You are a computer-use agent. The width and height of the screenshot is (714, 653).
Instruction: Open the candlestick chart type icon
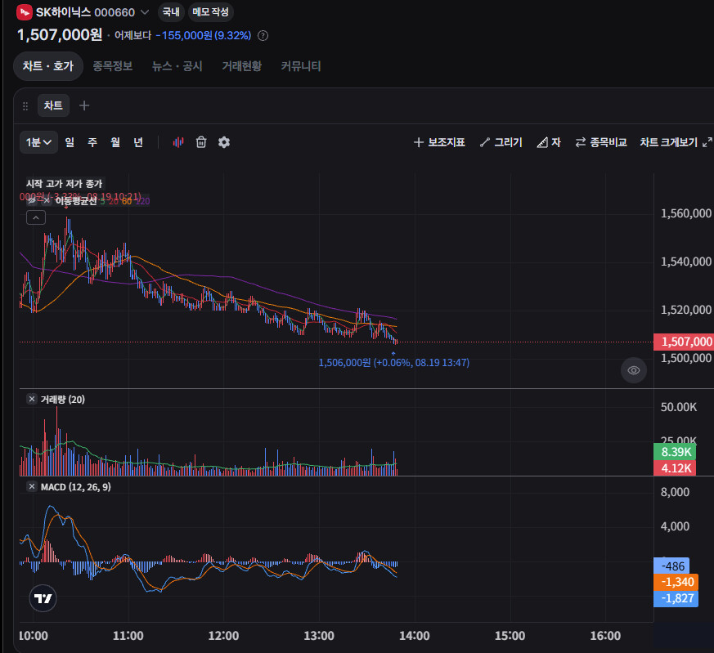coord(178,142)
